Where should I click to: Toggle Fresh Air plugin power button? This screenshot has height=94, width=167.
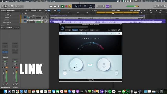[62, 28]
